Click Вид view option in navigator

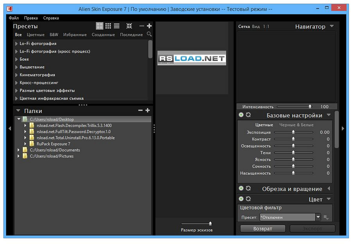click(256, 27)
